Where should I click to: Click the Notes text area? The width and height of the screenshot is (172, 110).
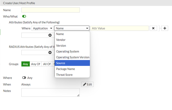coord(50,93)
